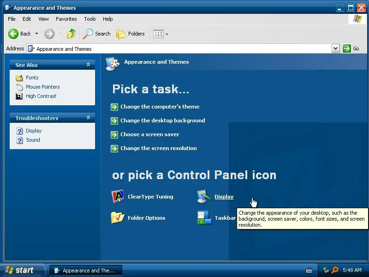Open High Contrast settings
This screenshot has width=369, height=277.
(x=41, y=96)
